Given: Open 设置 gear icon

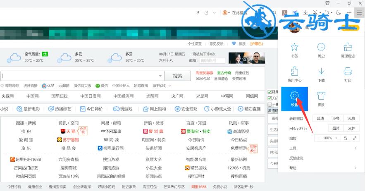Looking at the screenshot, I should [x=294, y=95].
